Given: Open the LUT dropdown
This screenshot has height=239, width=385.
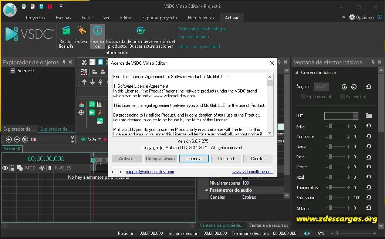Looking at the screenshot, I should 355,116.
